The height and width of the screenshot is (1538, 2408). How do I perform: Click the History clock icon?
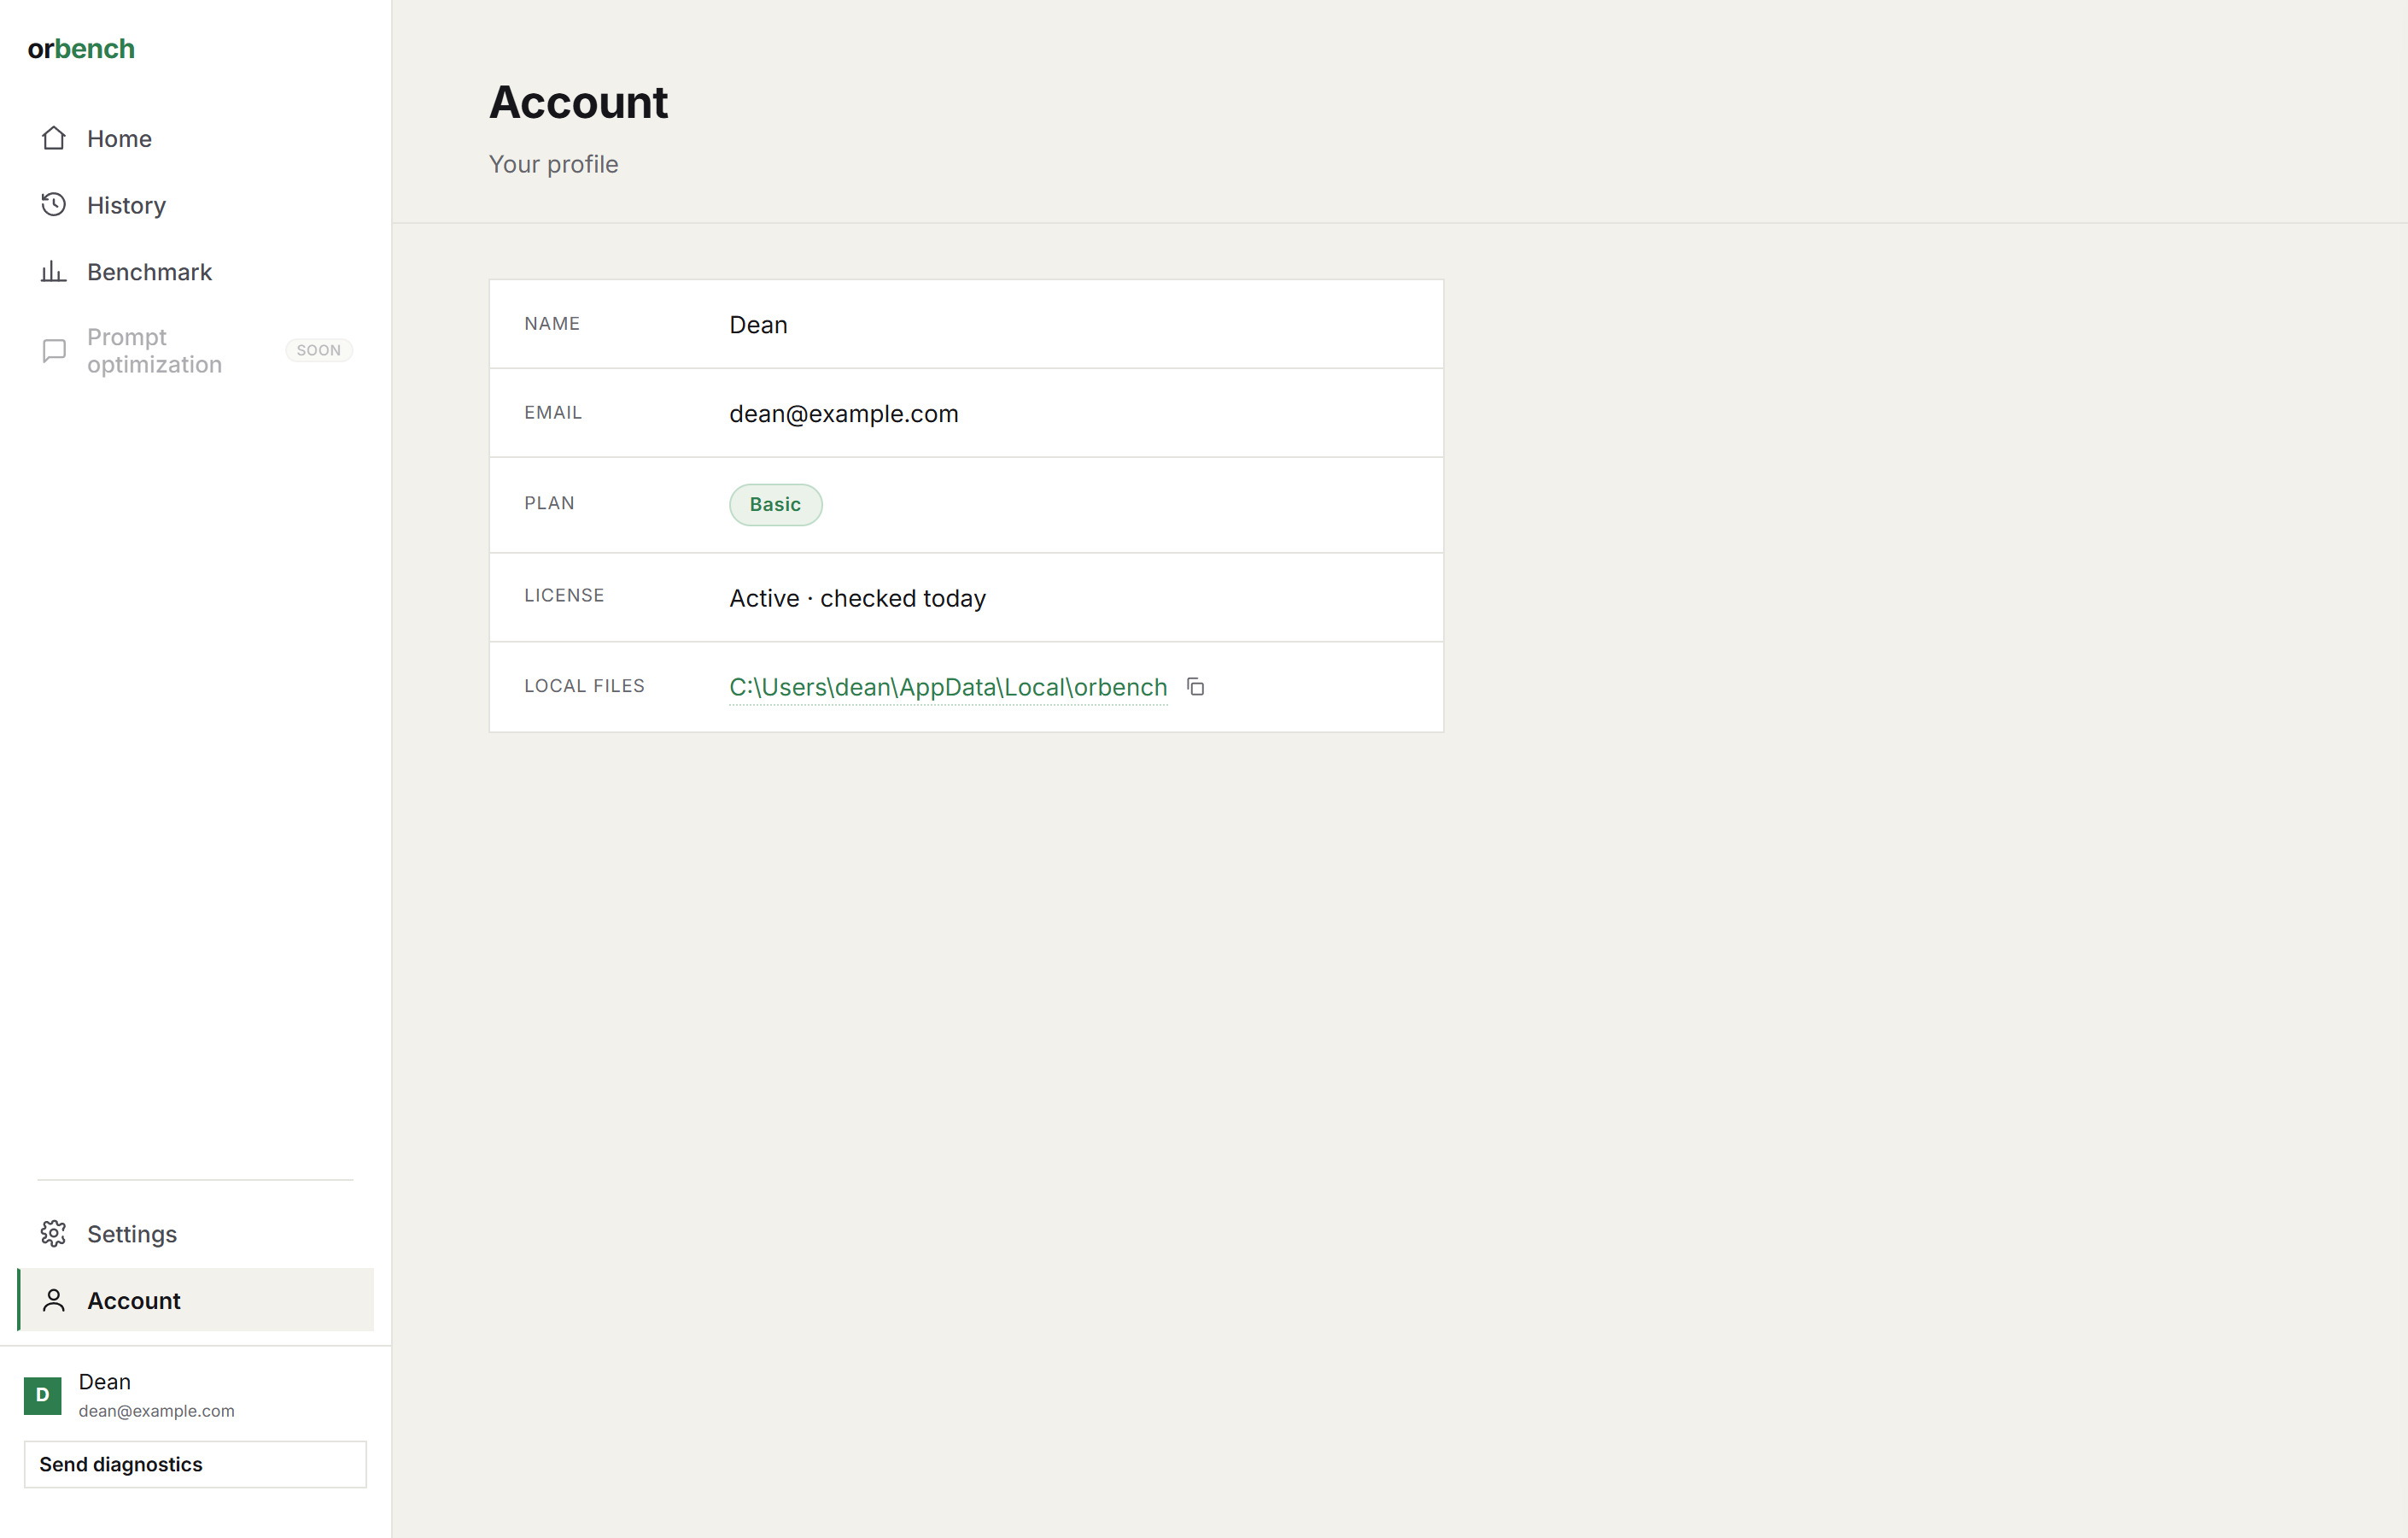(x=54, y=205)
